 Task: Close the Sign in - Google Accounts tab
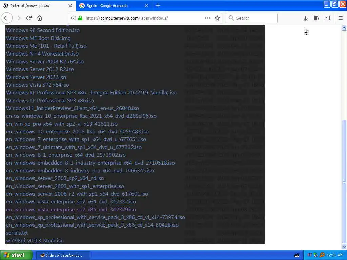tap(146, 6)
